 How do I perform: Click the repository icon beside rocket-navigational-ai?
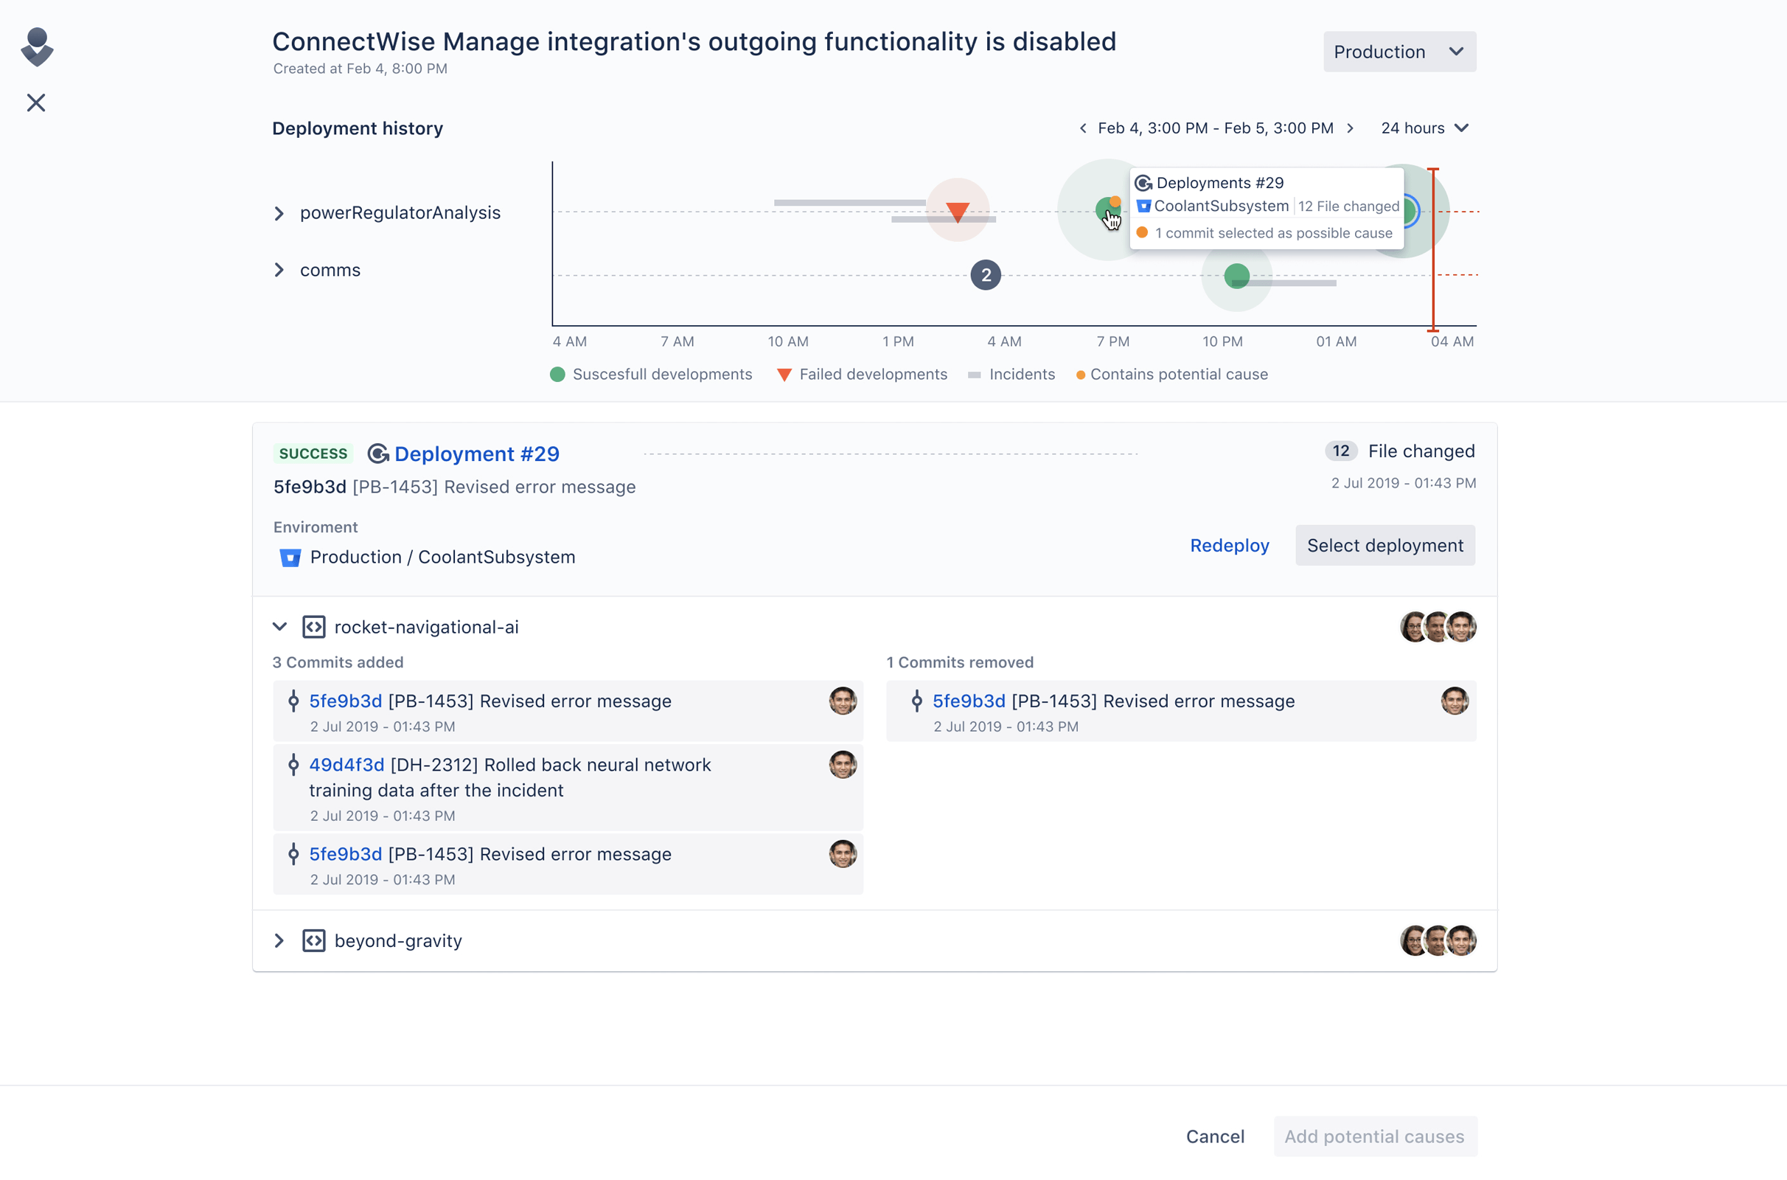tap(313, 626)
